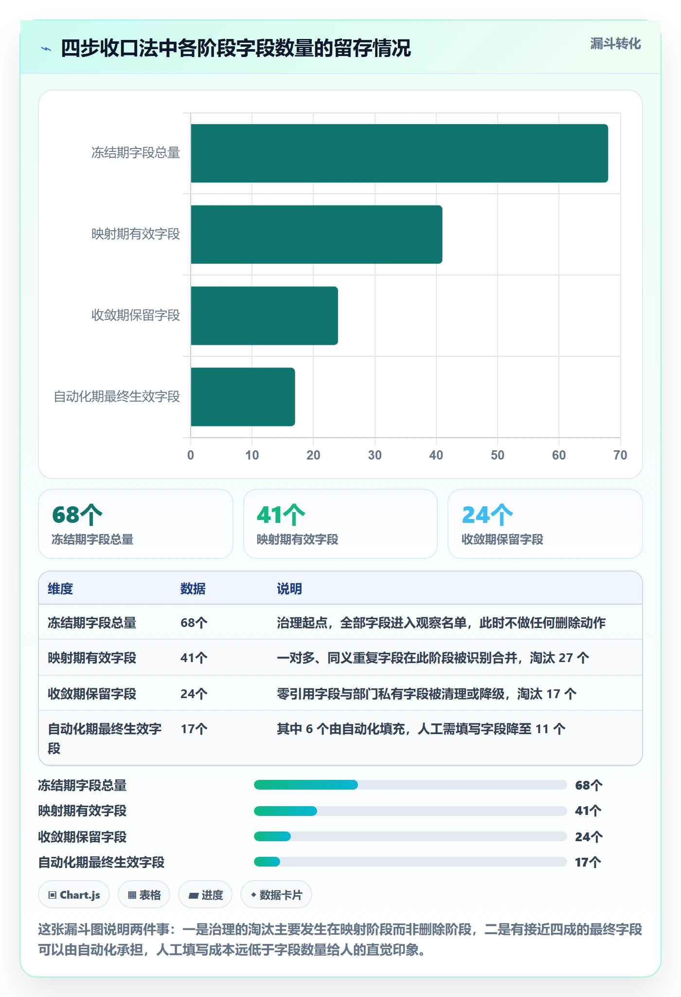This screenshot has width=681, height=997.
Task: Click the 收敛期保留字段 cell in the table
Action: point(92,694)
